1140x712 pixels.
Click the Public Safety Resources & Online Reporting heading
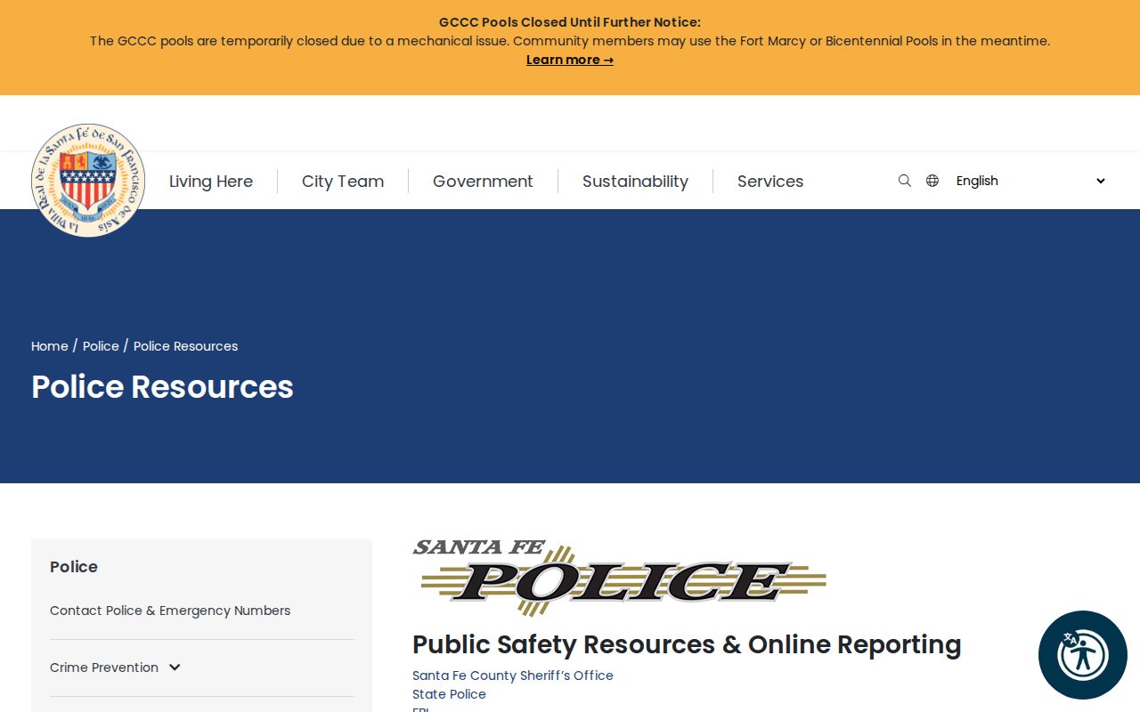[x=687, y=644]
